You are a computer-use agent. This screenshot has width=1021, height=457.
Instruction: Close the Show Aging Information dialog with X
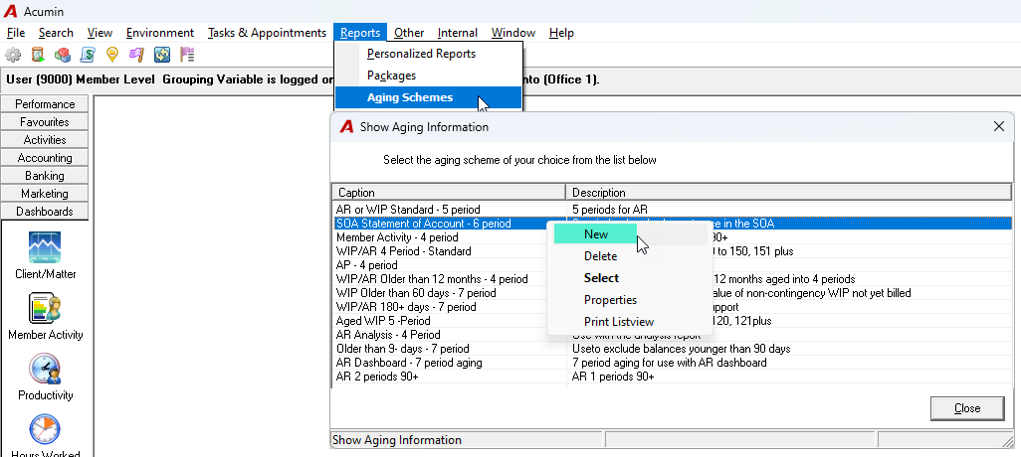click(x=999, y=127)
